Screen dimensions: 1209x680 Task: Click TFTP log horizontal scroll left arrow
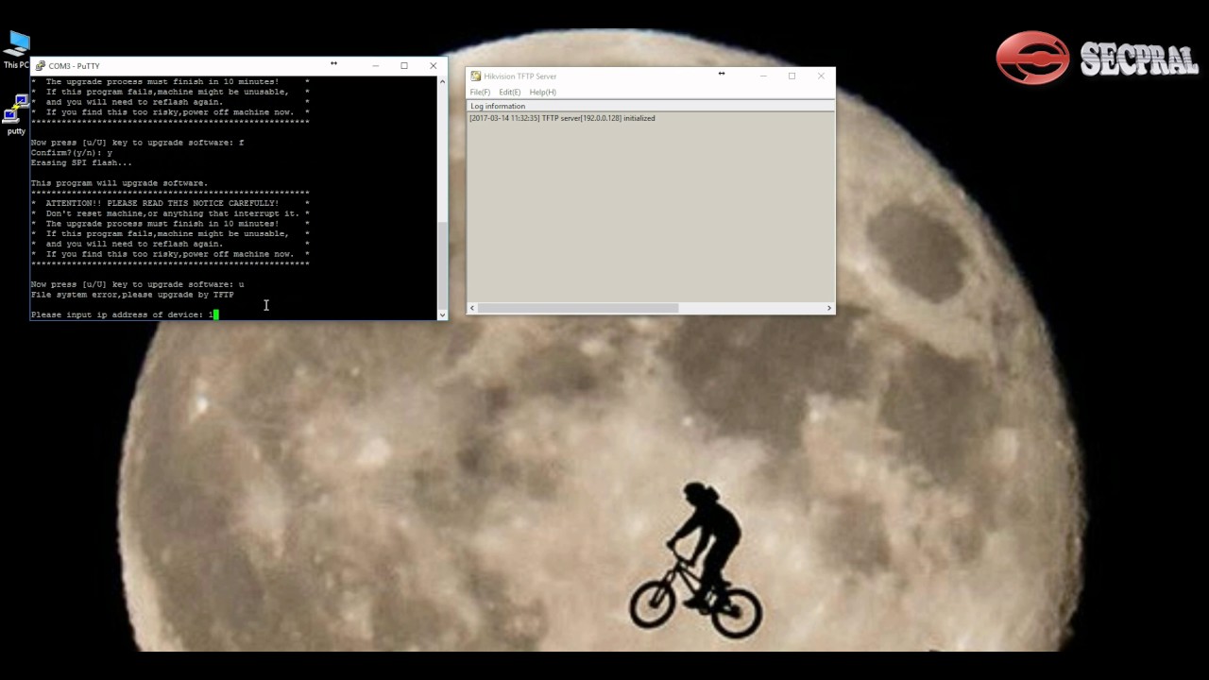(x=472, y=308)
